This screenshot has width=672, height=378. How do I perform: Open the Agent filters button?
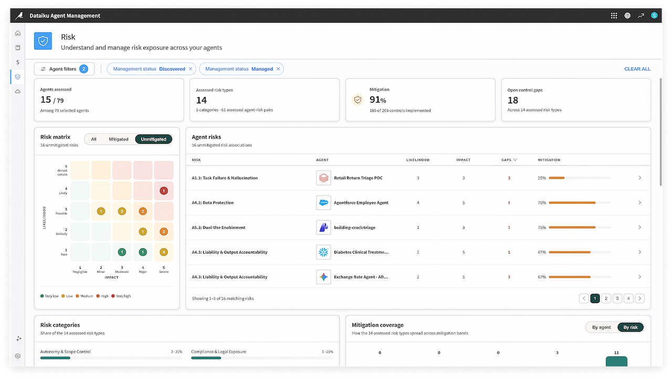click(64, 69)
